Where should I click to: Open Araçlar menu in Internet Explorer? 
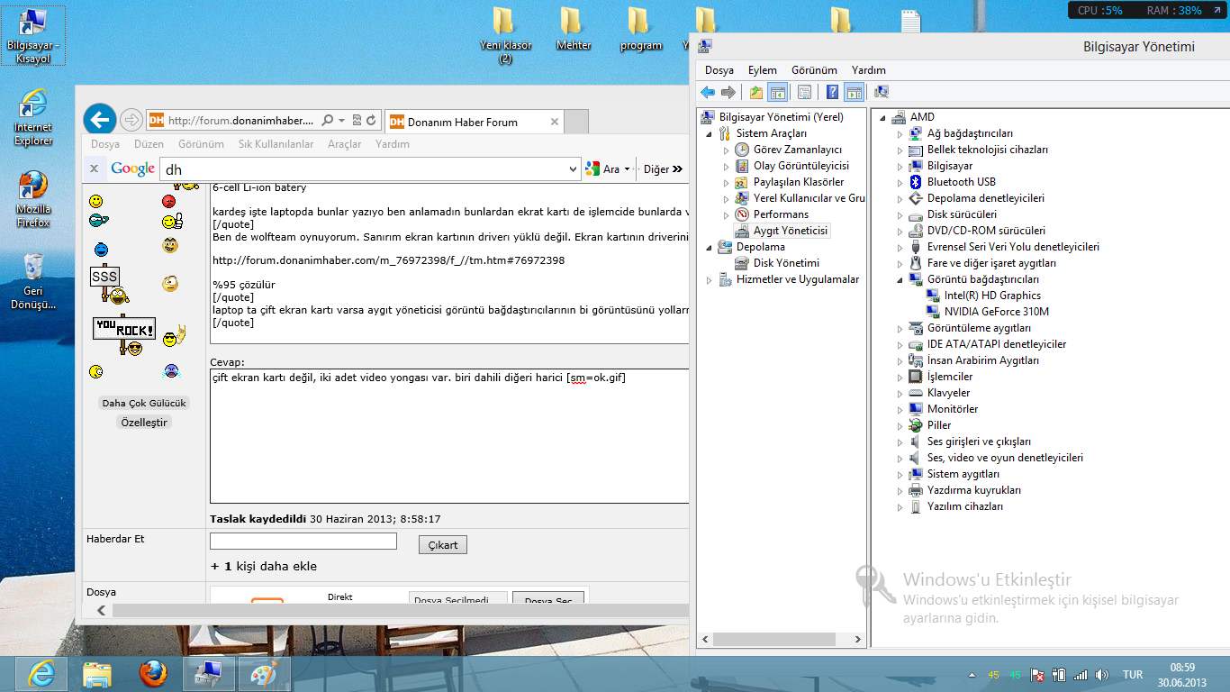[x=344, y=144]
